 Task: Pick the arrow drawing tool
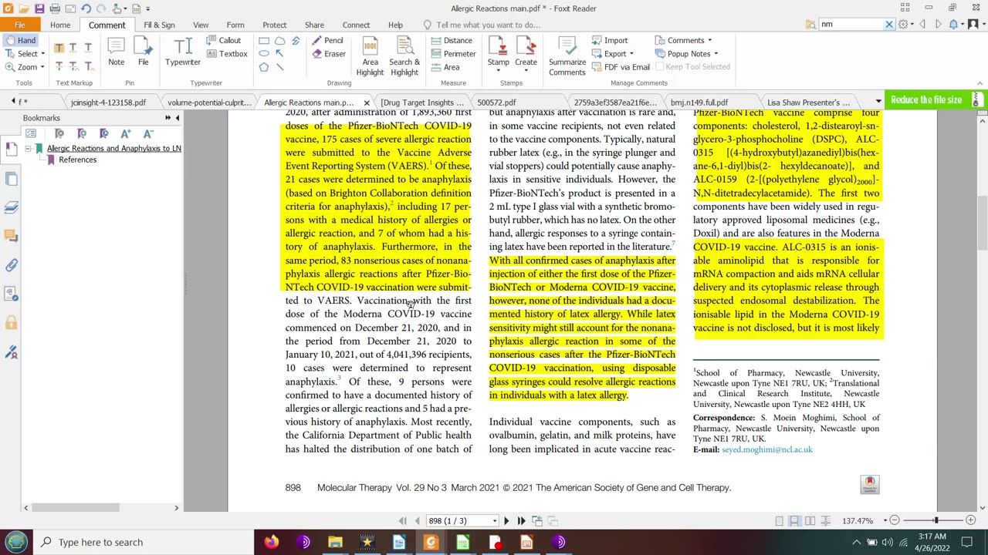coord(279,54)
